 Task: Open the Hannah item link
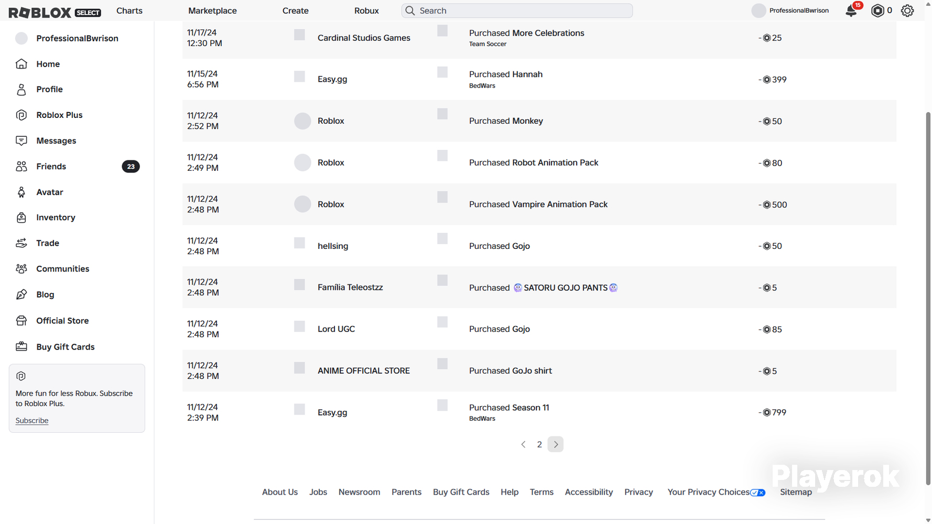[527, 74]
